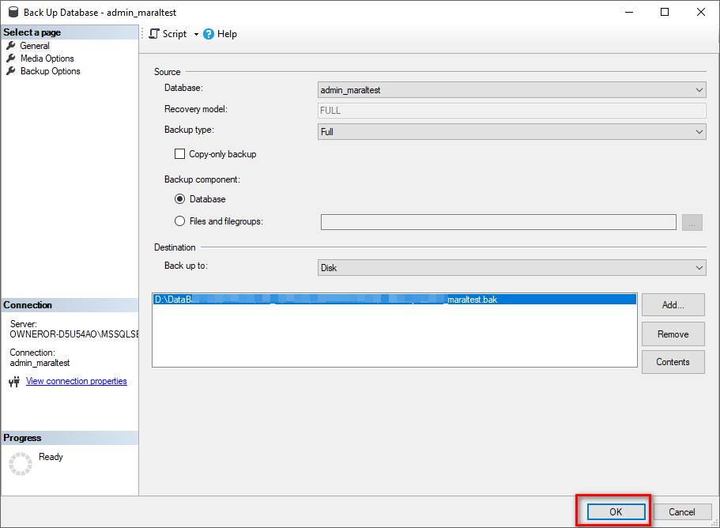Select the Database backup component radio button
The image size is (720, 528).
[x=180, y=199]
